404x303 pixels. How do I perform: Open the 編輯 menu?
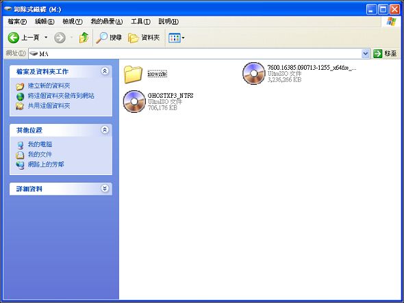pyautogui.click(x=45, y=22)
